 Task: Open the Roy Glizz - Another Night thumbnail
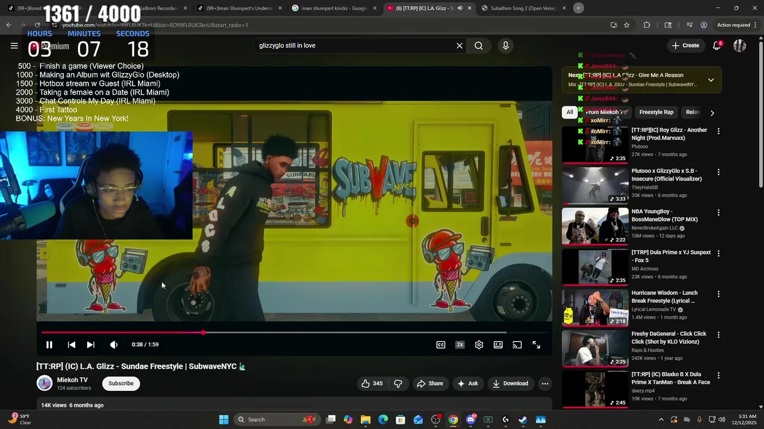click(595, 144)
